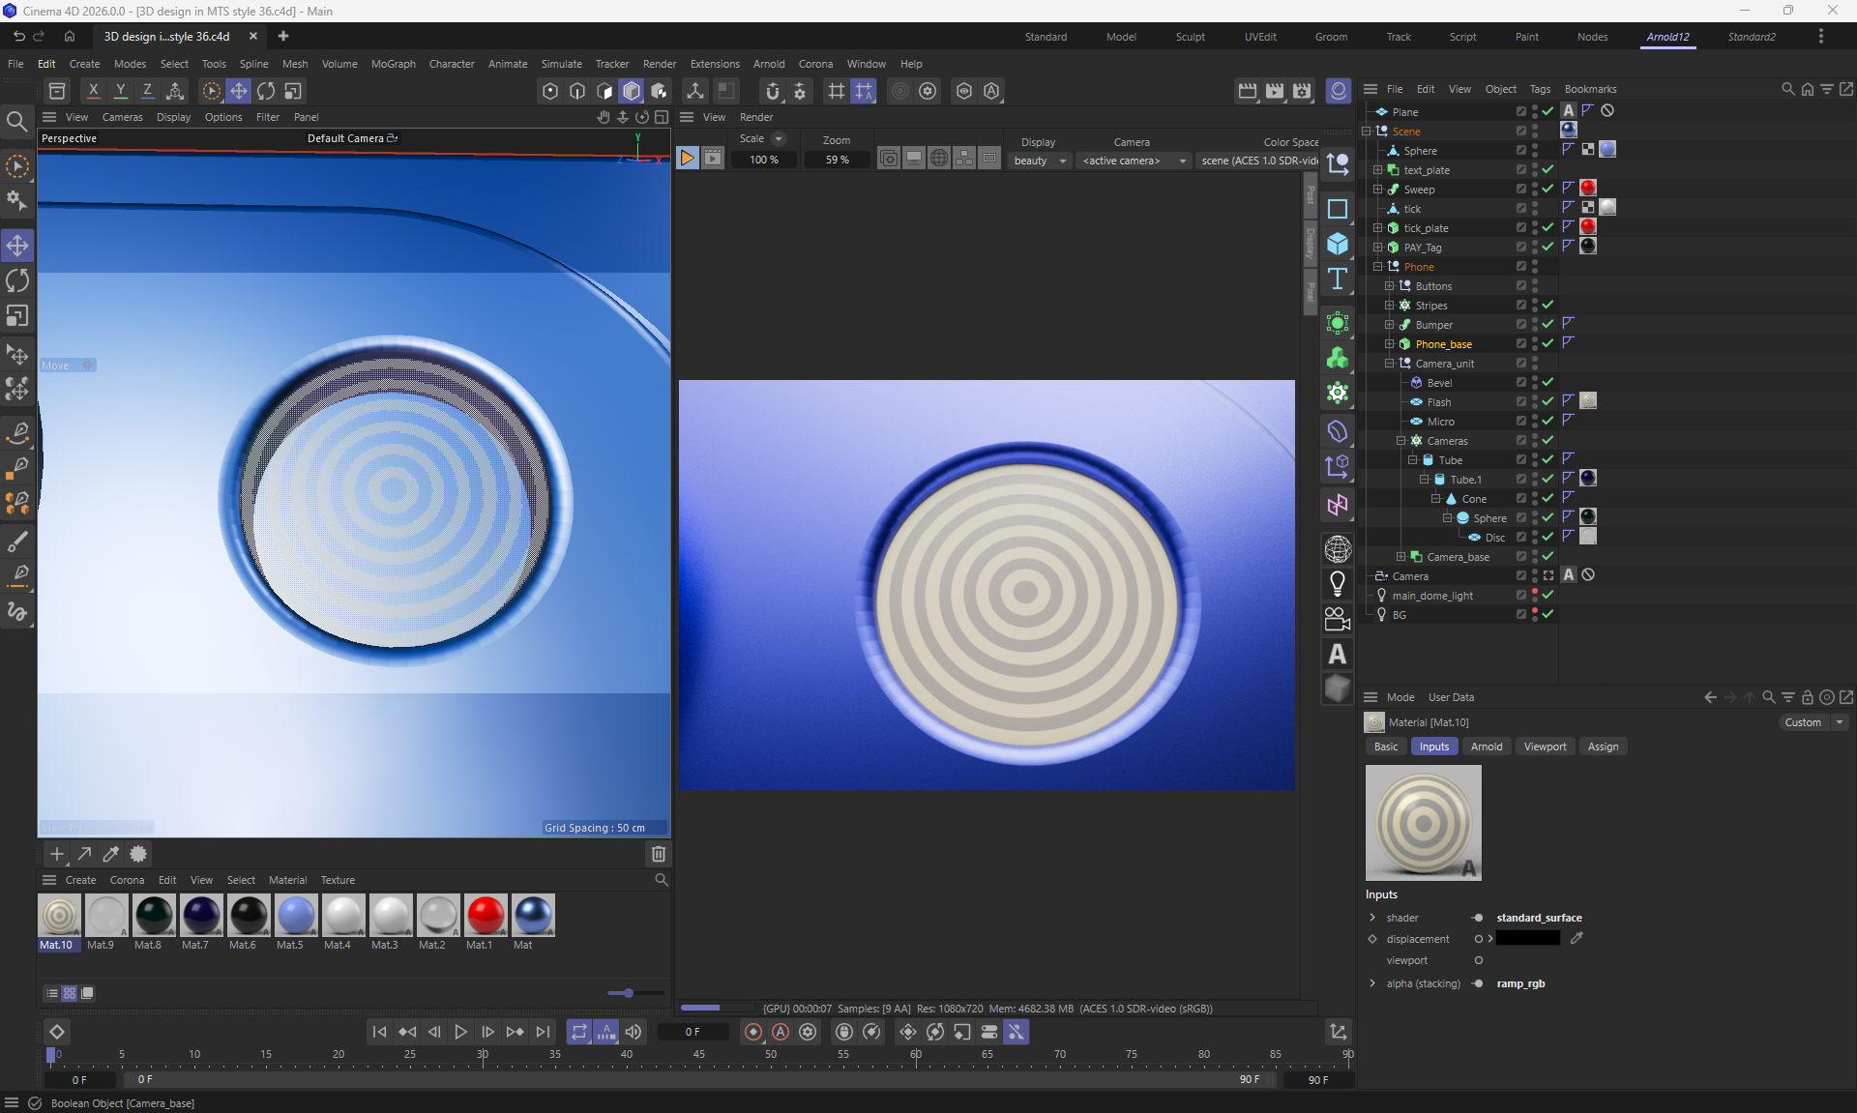The width and height of the screenshot is (1857, 1113).
Task: Select the Rotate tool in left toolbar
Action: tap(17, 281)
